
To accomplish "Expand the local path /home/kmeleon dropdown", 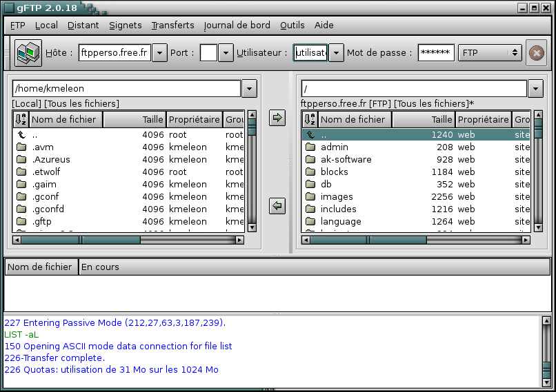I will [x=249, y=89].
